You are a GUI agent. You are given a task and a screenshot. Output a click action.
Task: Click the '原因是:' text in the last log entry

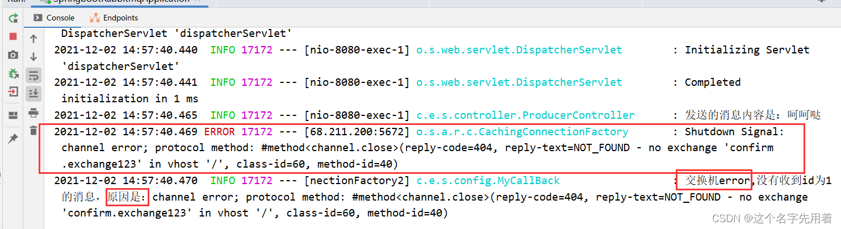128,197
